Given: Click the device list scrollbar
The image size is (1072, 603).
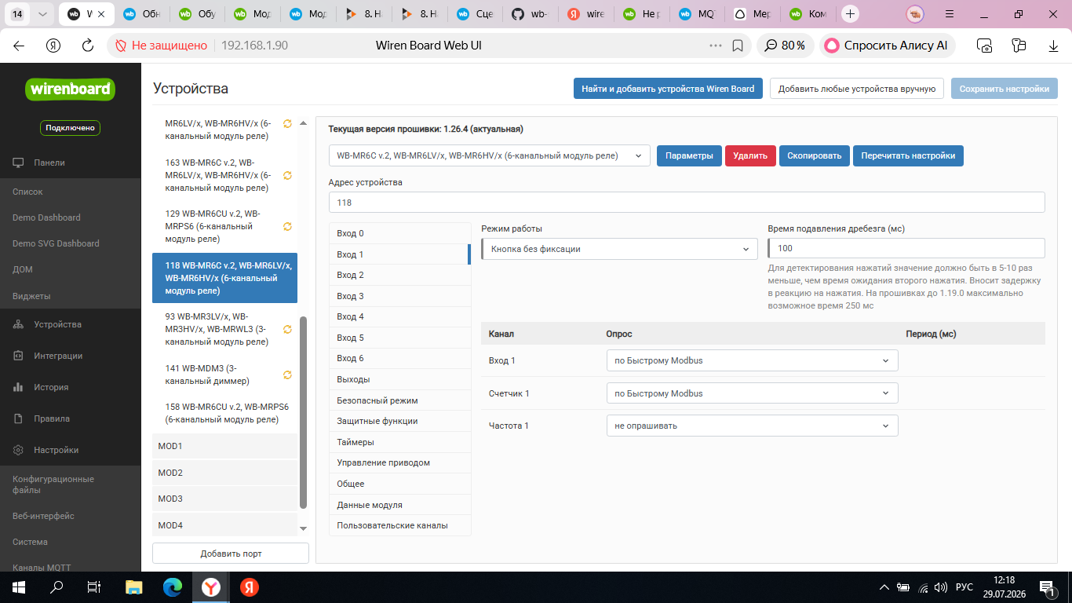Looking at the screenshot, I should 304,412.
